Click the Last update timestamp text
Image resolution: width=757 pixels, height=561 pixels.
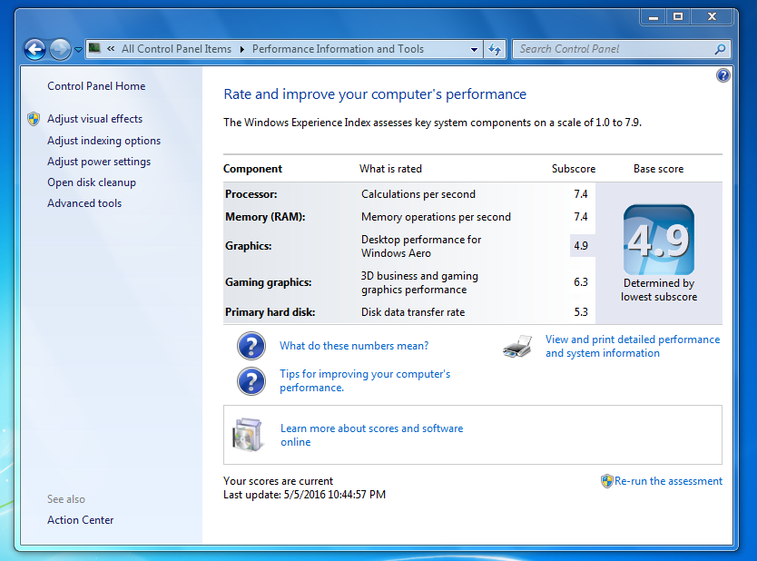[304, 495]
